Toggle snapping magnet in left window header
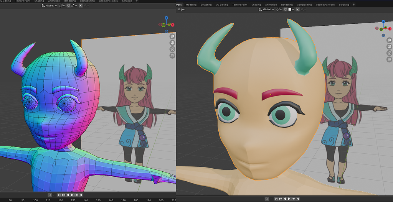The width and height of the screenshot is (393, 202). (68, 5)
